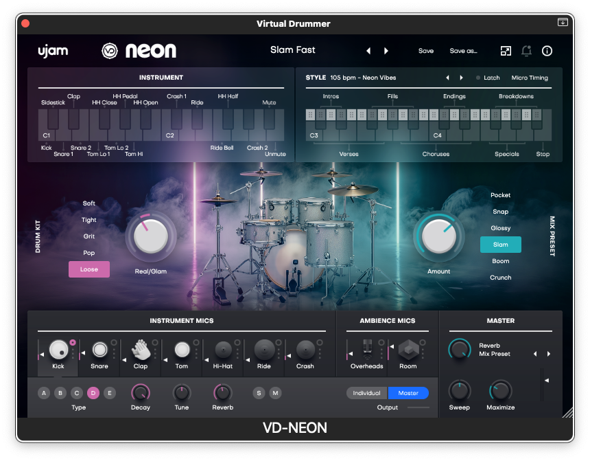Choose the Tight drum kit
This screenshot has height=461, width=590.
click(88, 220)
